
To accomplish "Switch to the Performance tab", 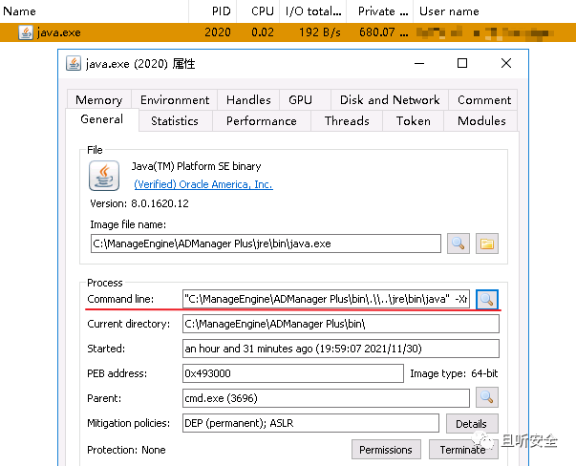I will [261, 121].
